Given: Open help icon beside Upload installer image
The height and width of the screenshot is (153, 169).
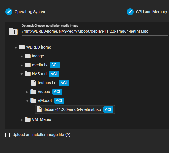Looking at the screenshot, I should pos(68,135).
